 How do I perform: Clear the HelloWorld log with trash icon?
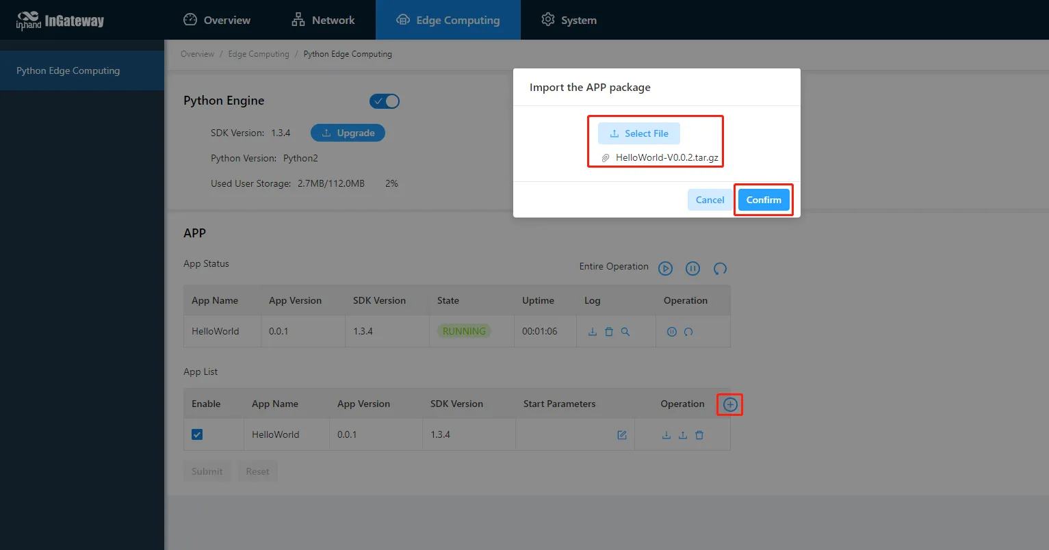pos(609,332)
